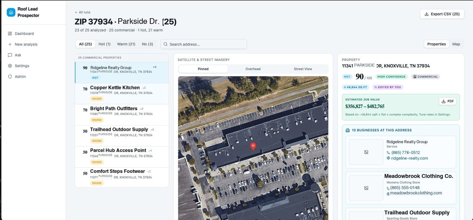Select the Comfort Steps Footwear row

tap(122, 178)
